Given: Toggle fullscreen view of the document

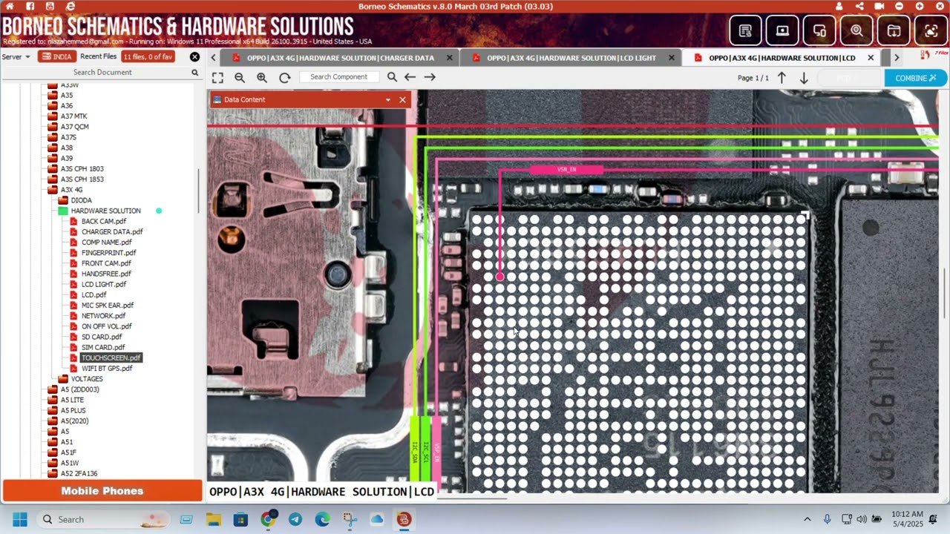Looking at the screenshot, I should pos(217,77).
